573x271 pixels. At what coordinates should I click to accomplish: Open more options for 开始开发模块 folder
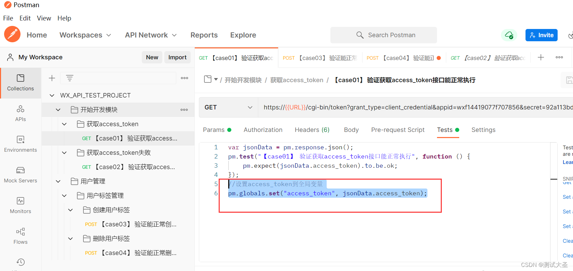(184, 110)
